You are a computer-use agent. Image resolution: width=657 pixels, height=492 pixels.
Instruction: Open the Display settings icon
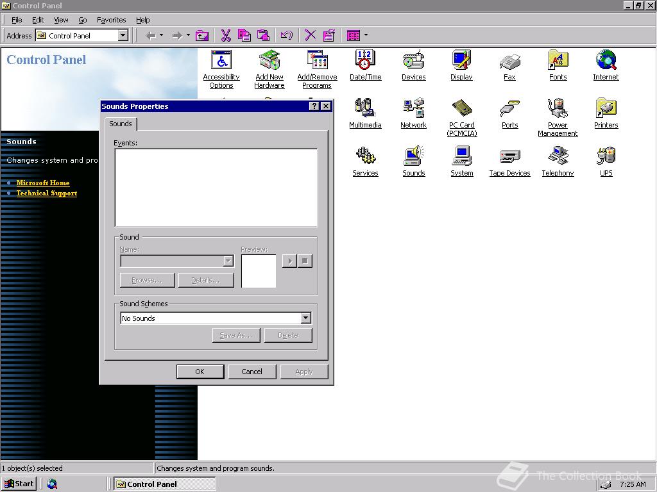coord(461,61)
